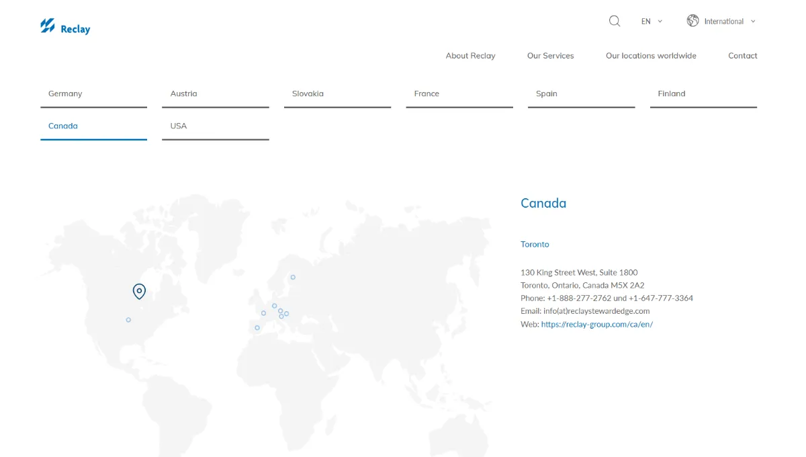Open the About Reclay menu

pyautogui.click(x=470, y=56)
